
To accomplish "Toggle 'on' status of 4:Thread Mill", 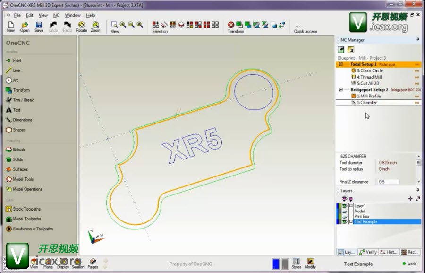I will pyautogui.click(x=417, y=77).
